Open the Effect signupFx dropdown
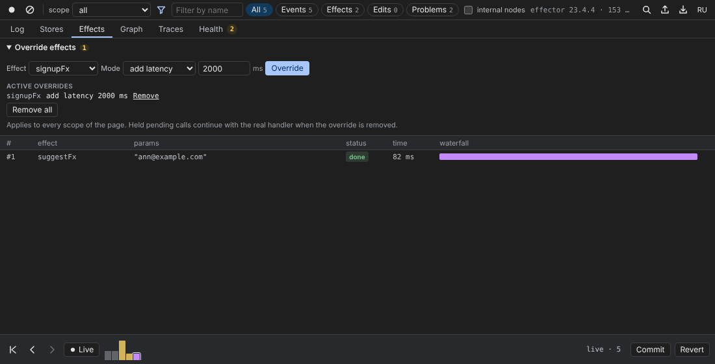 (x=64, y=68)
